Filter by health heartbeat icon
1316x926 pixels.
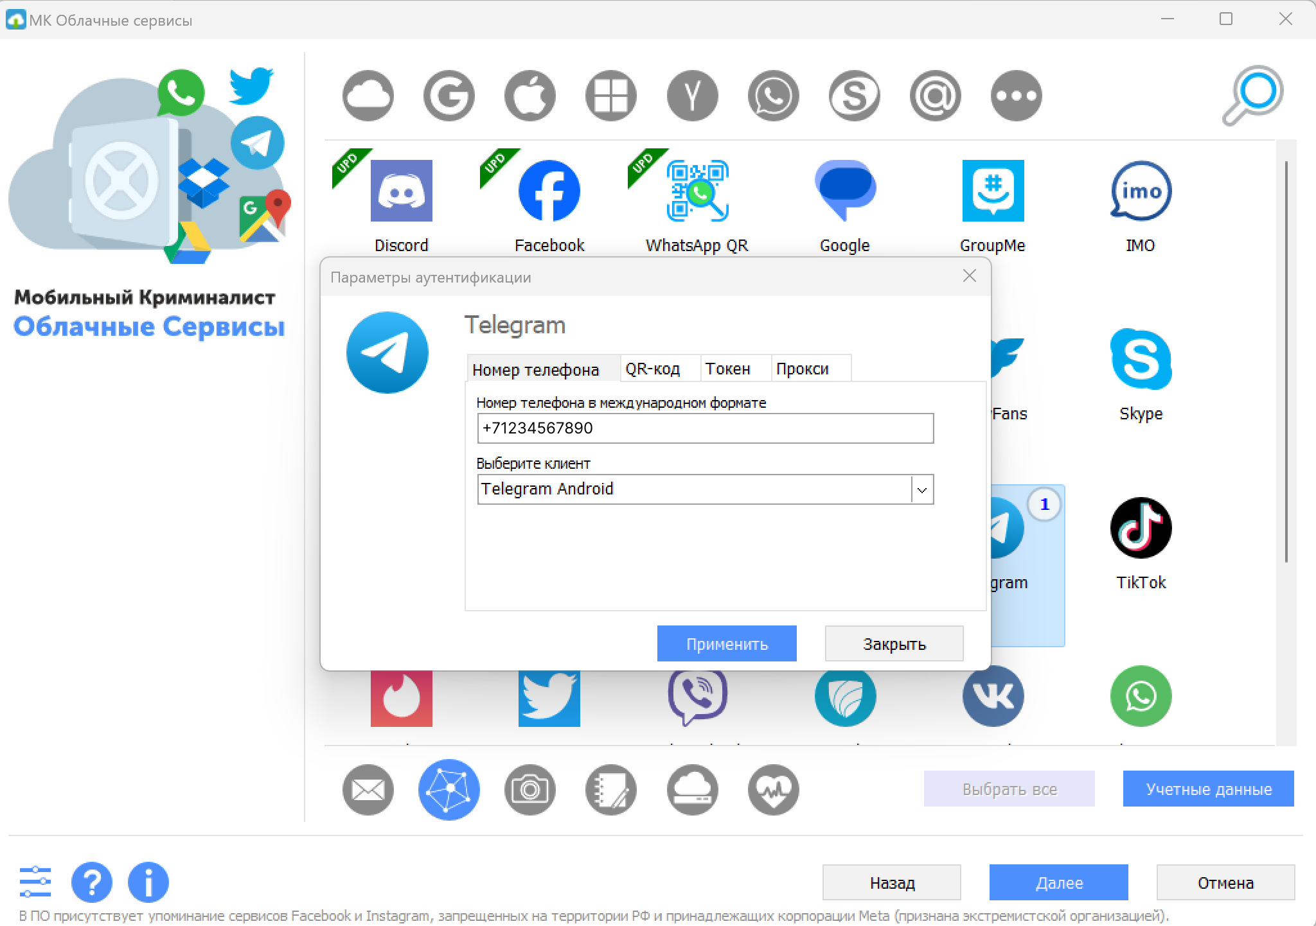click(773, 790)
